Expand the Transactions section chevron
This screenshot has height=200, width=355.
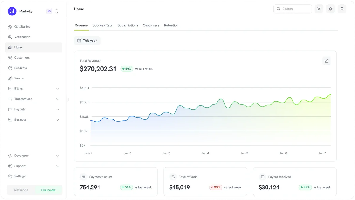[x=58, y=99]
